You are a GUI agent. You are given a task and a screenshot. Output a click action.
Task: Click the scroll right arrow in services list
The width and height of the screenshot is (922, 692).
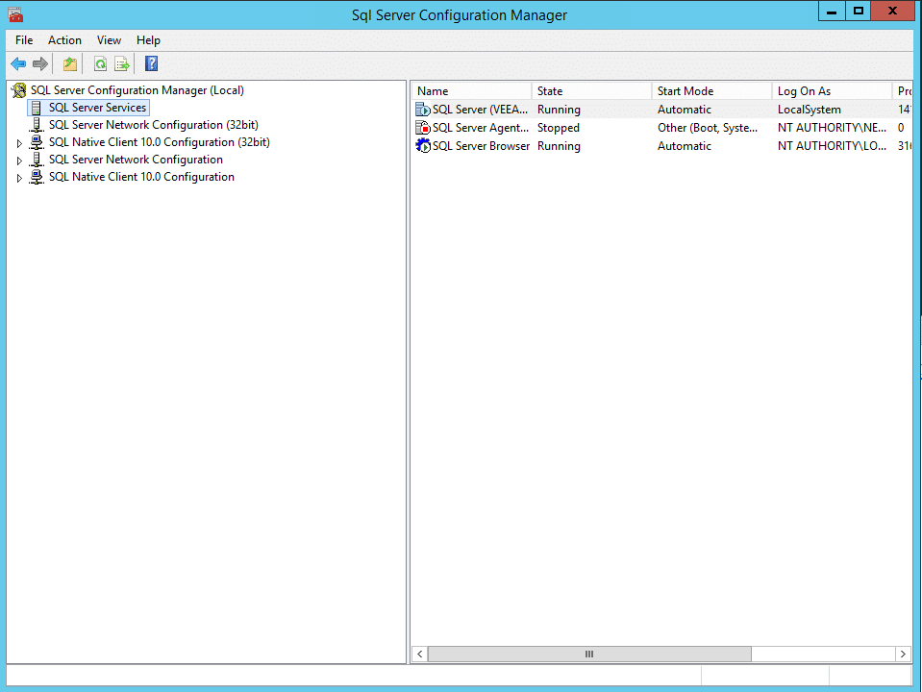pyautogui.click(x=903, y=654)
